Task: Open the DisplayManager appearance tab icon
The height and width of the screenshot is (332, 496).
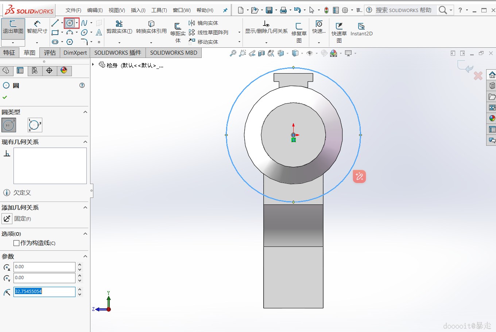Action: tap(64, 70)
